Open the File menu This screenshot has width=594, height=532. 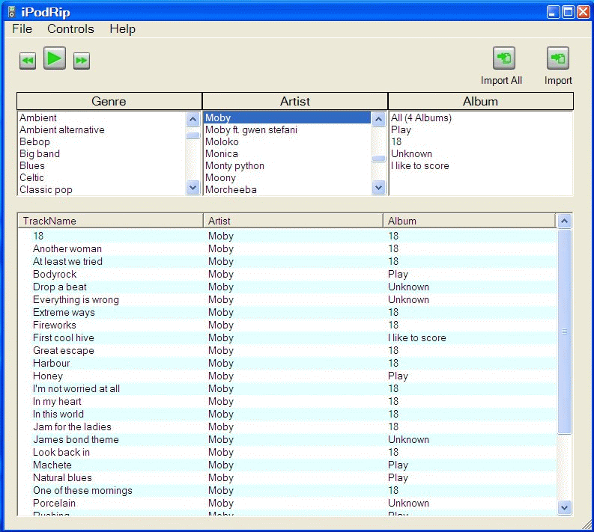click(x=22, y=29)
